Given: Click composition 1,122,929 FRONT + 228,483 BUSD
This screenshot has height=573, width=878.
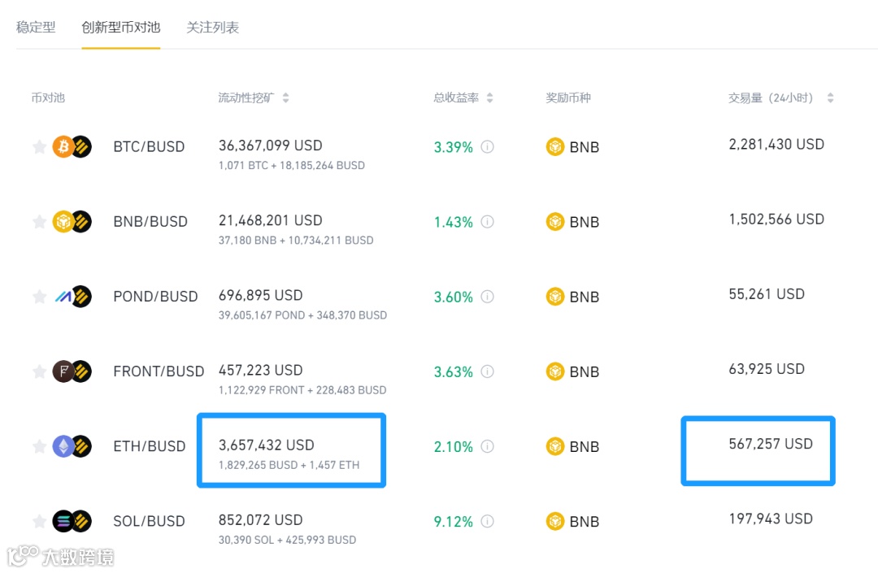Looking at the screenshot, I should (302, 391).
